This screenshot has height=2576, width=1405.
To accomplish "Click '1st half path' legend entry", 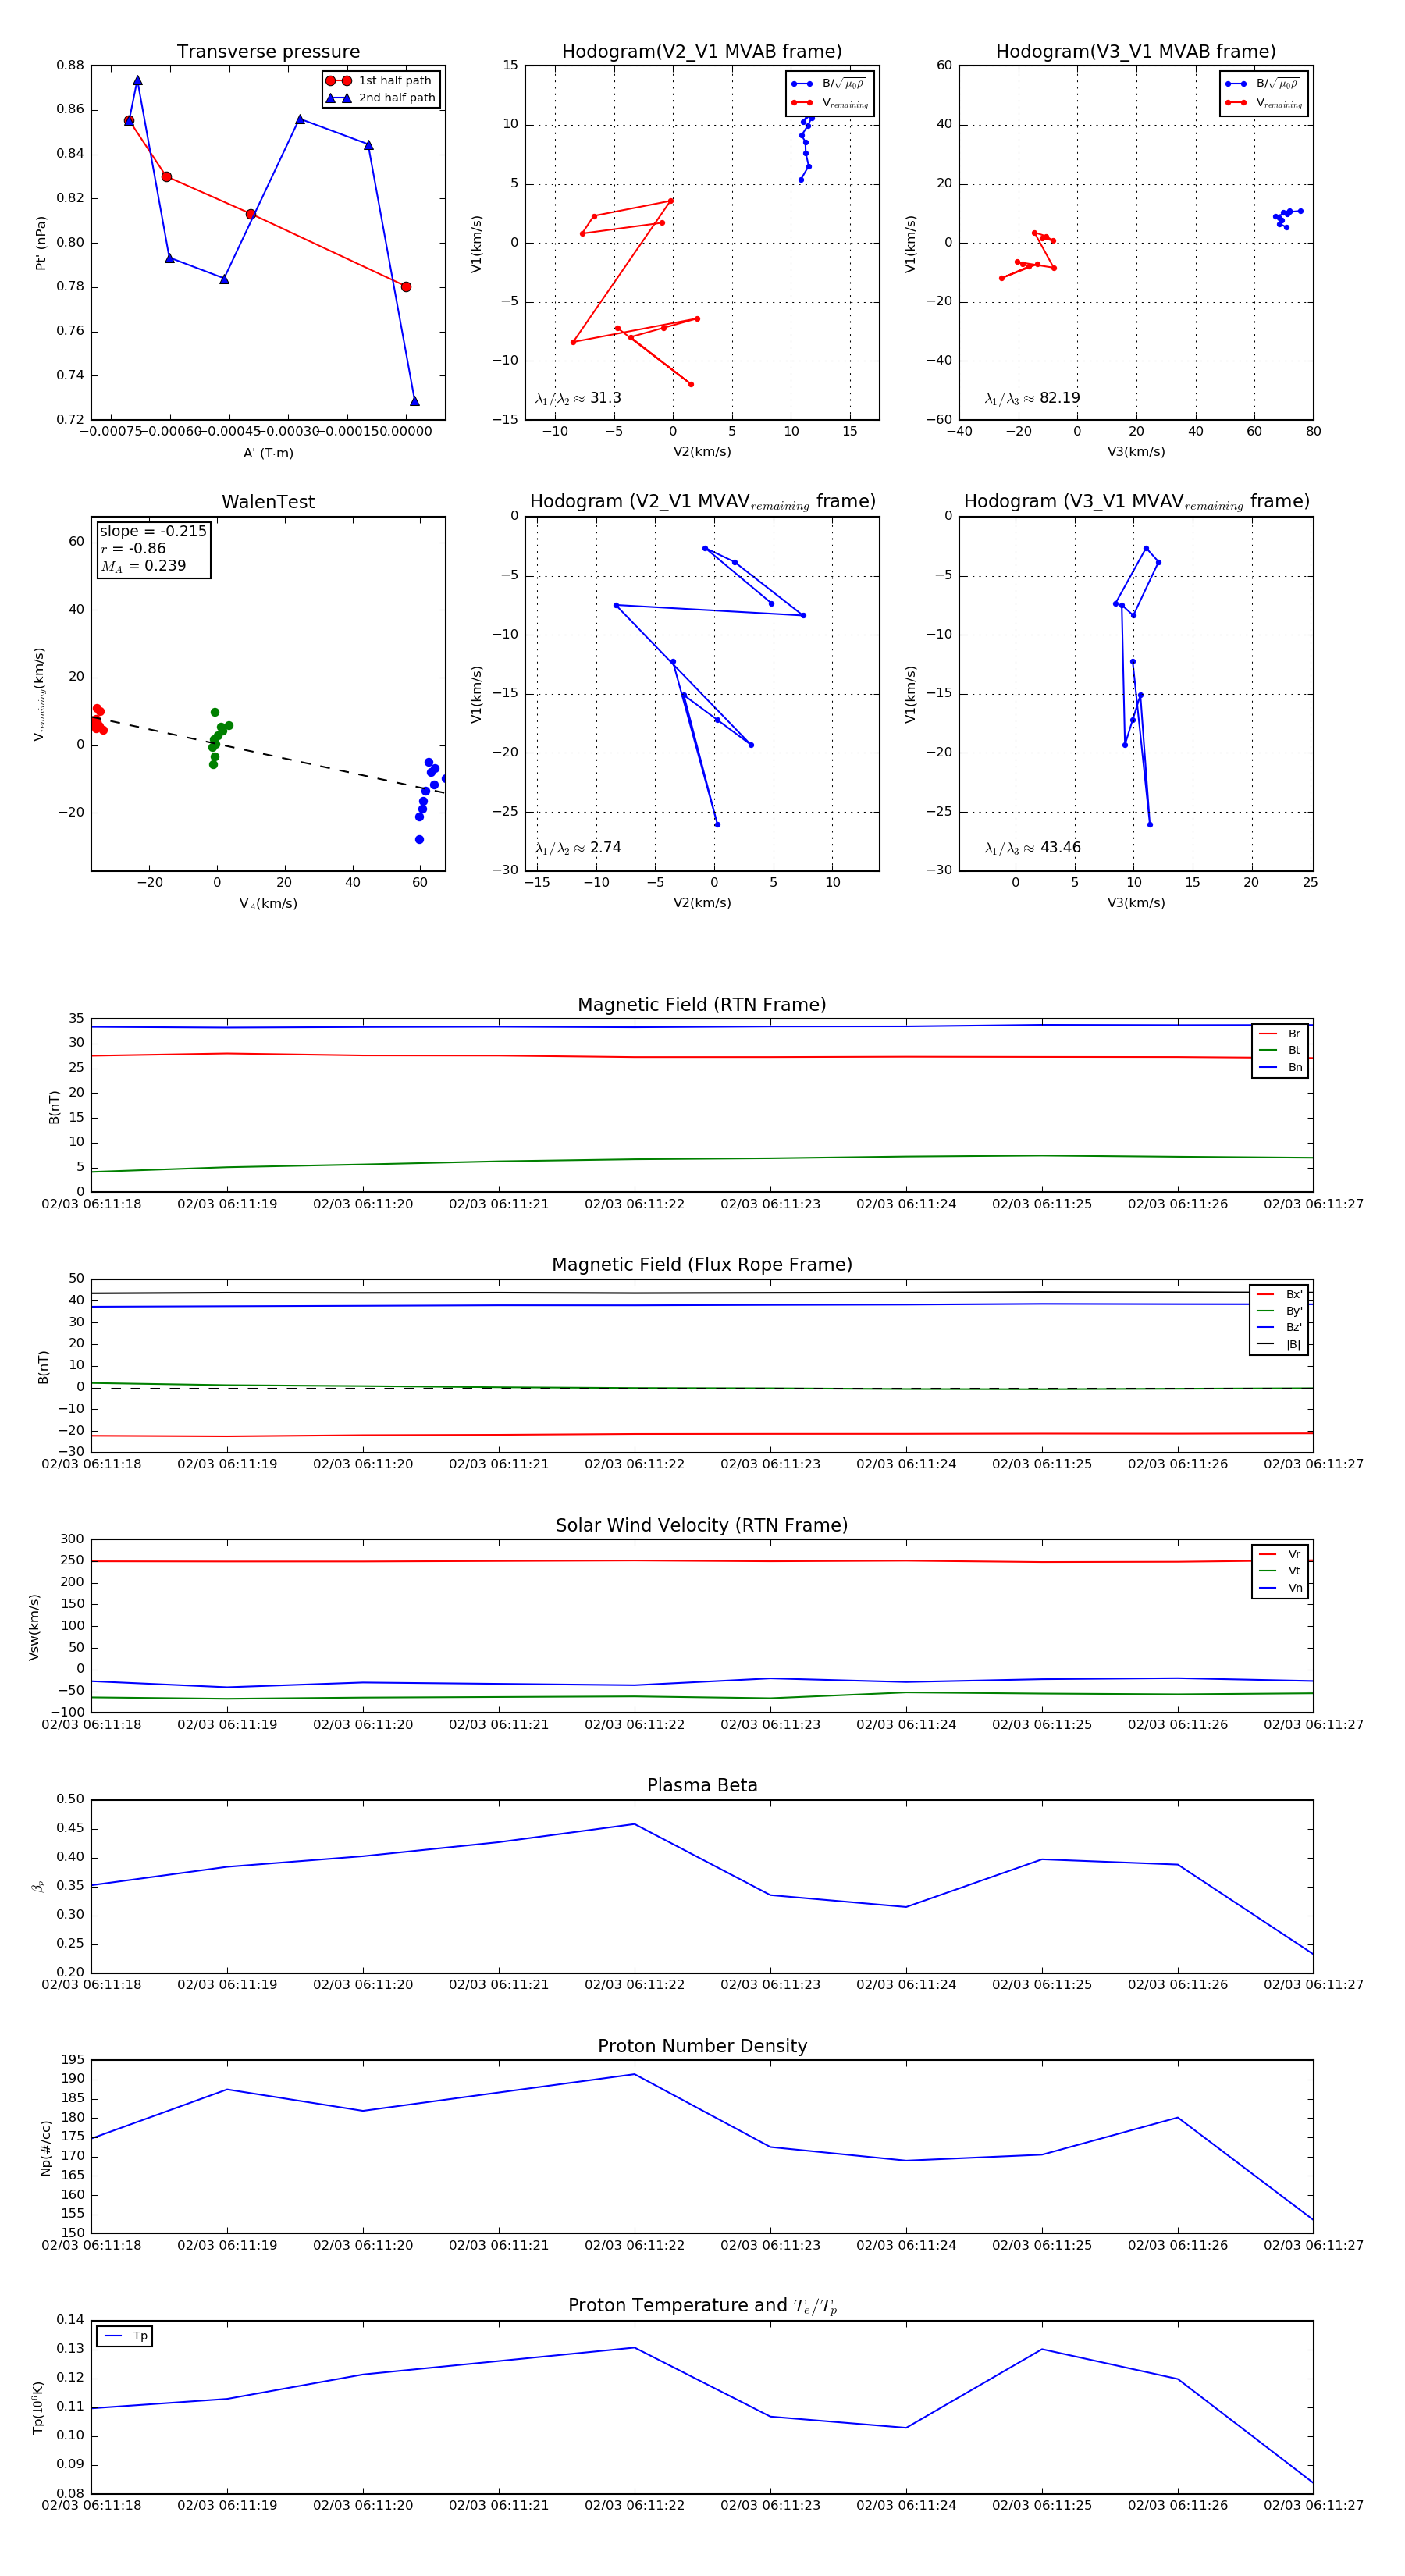I will 381,80.
